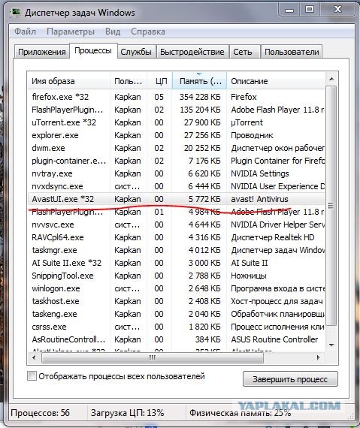Click the Проводник description cell

pos(252,135)
